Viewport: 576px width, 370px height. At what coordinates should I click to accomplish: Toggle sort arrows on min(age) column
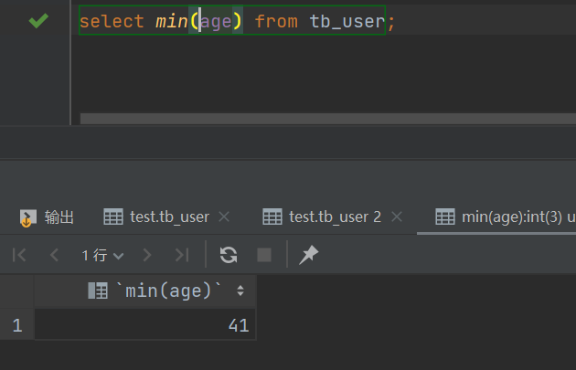point(240,291)
